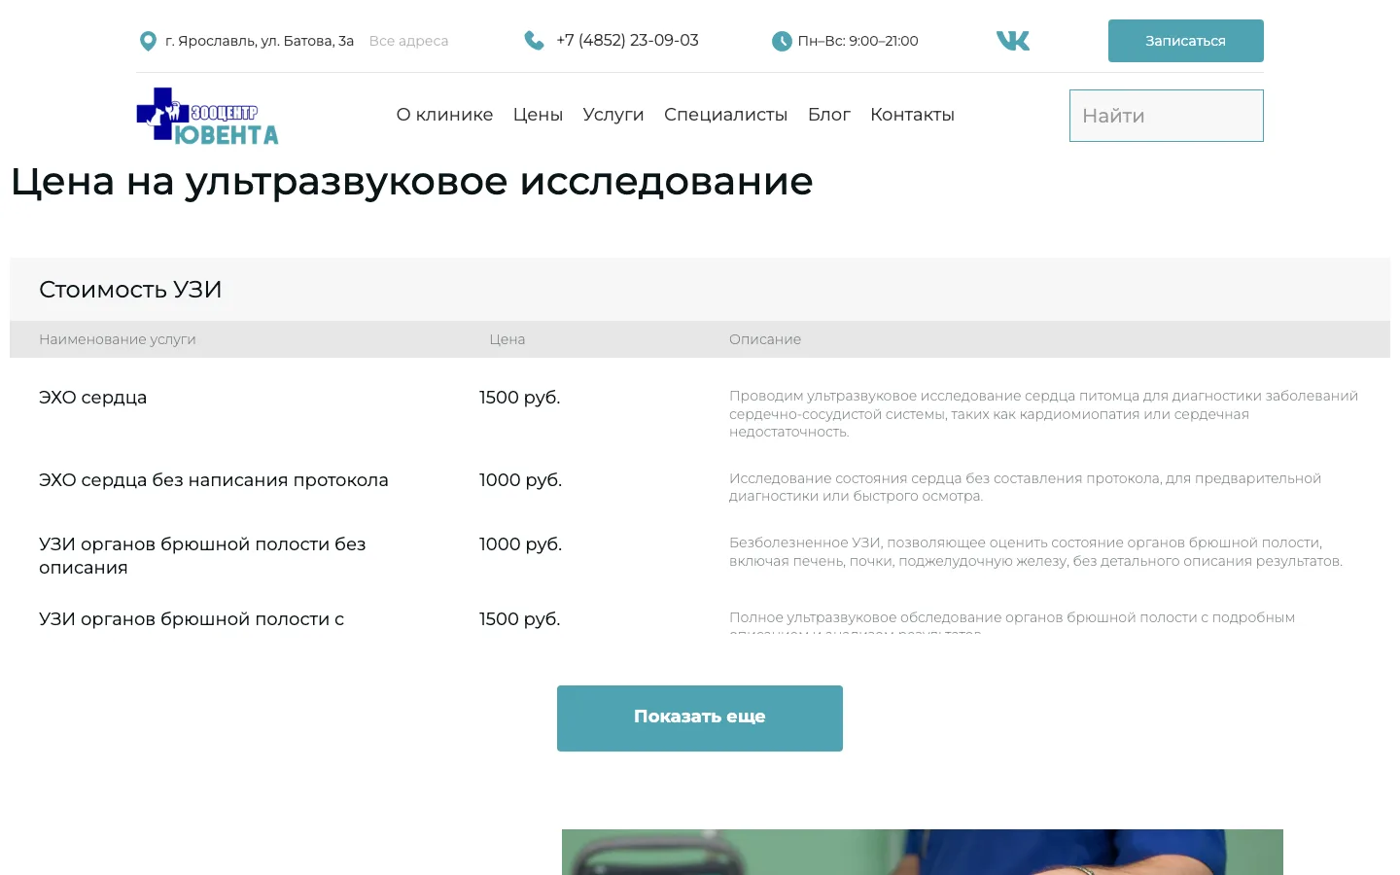This screenshot has height=875, width=1400.
Task: Click the 1000 руб. price for УЗИ без описания
Action: pyautogui.click(x=521, y=544)
